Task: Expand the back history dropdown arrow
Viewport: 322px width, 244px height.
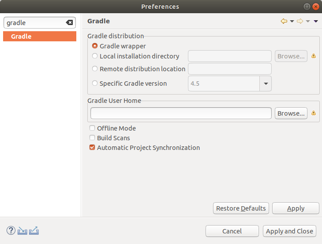Action: click(292, 21)
